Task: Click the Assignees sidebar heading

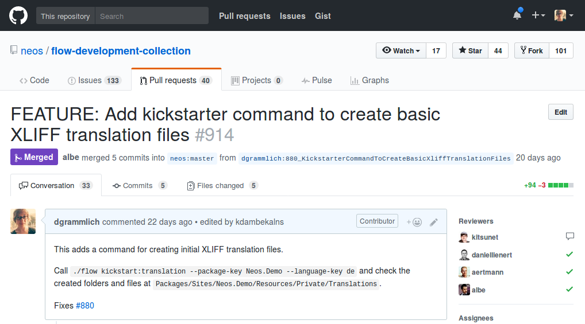Action: tap(476, 318)
